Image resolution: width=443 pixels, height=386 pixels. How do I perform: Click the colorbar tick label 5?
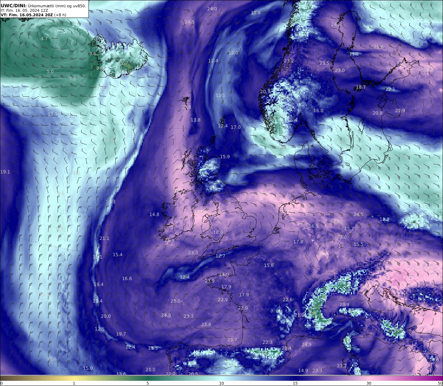coord(148,383)
